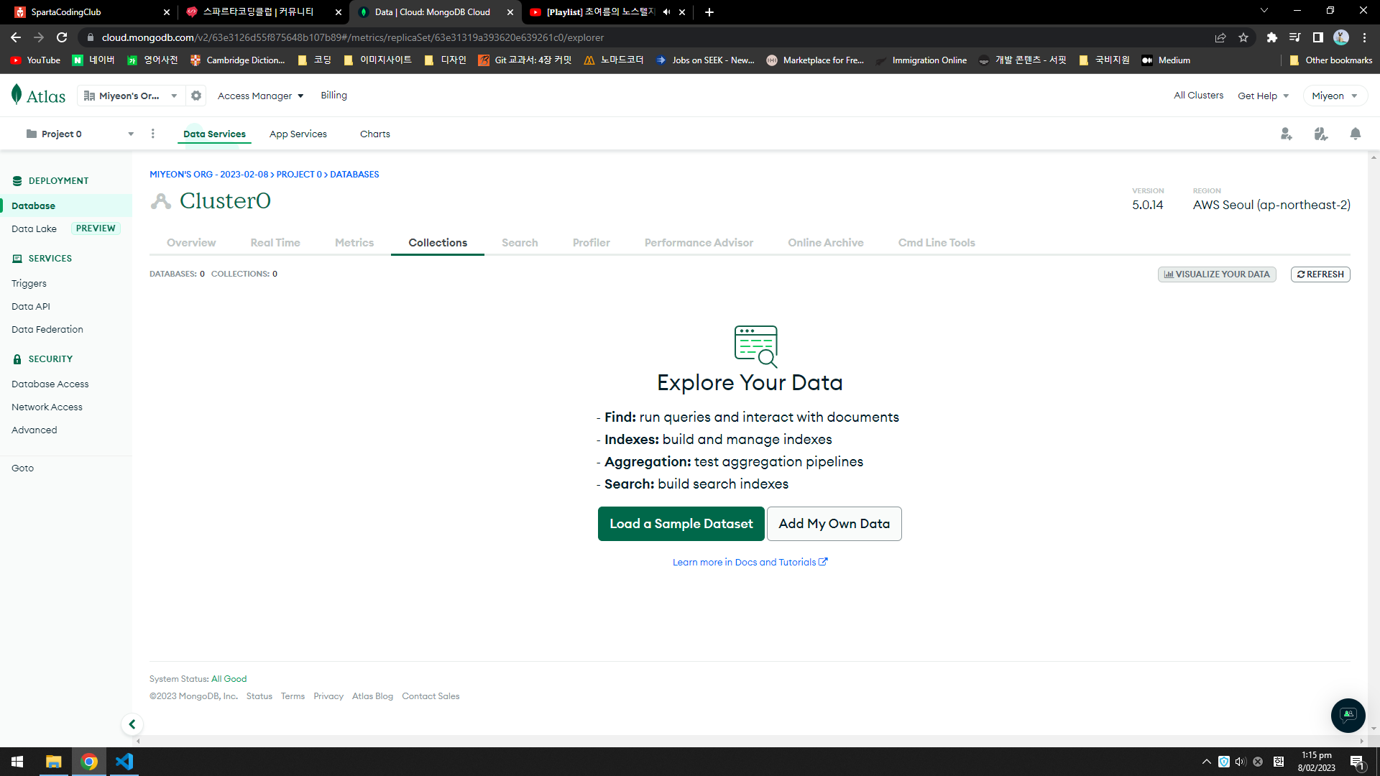Open Database Access in the sidebar

(x=50, y=384)
